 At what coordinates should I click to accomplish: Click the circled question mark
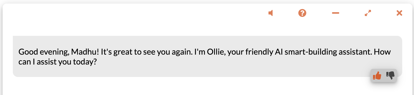click(302, 13)
